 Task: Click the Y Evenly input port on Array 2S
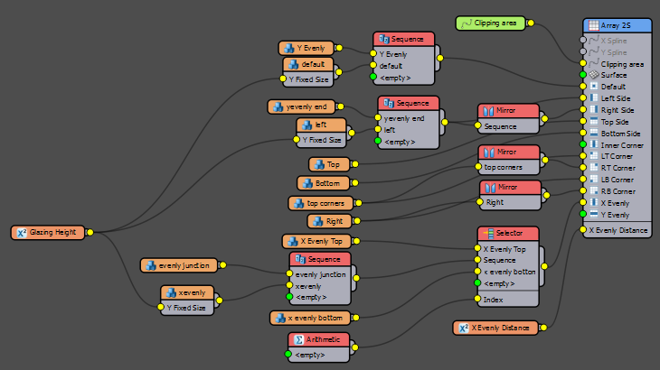(581, 215)
